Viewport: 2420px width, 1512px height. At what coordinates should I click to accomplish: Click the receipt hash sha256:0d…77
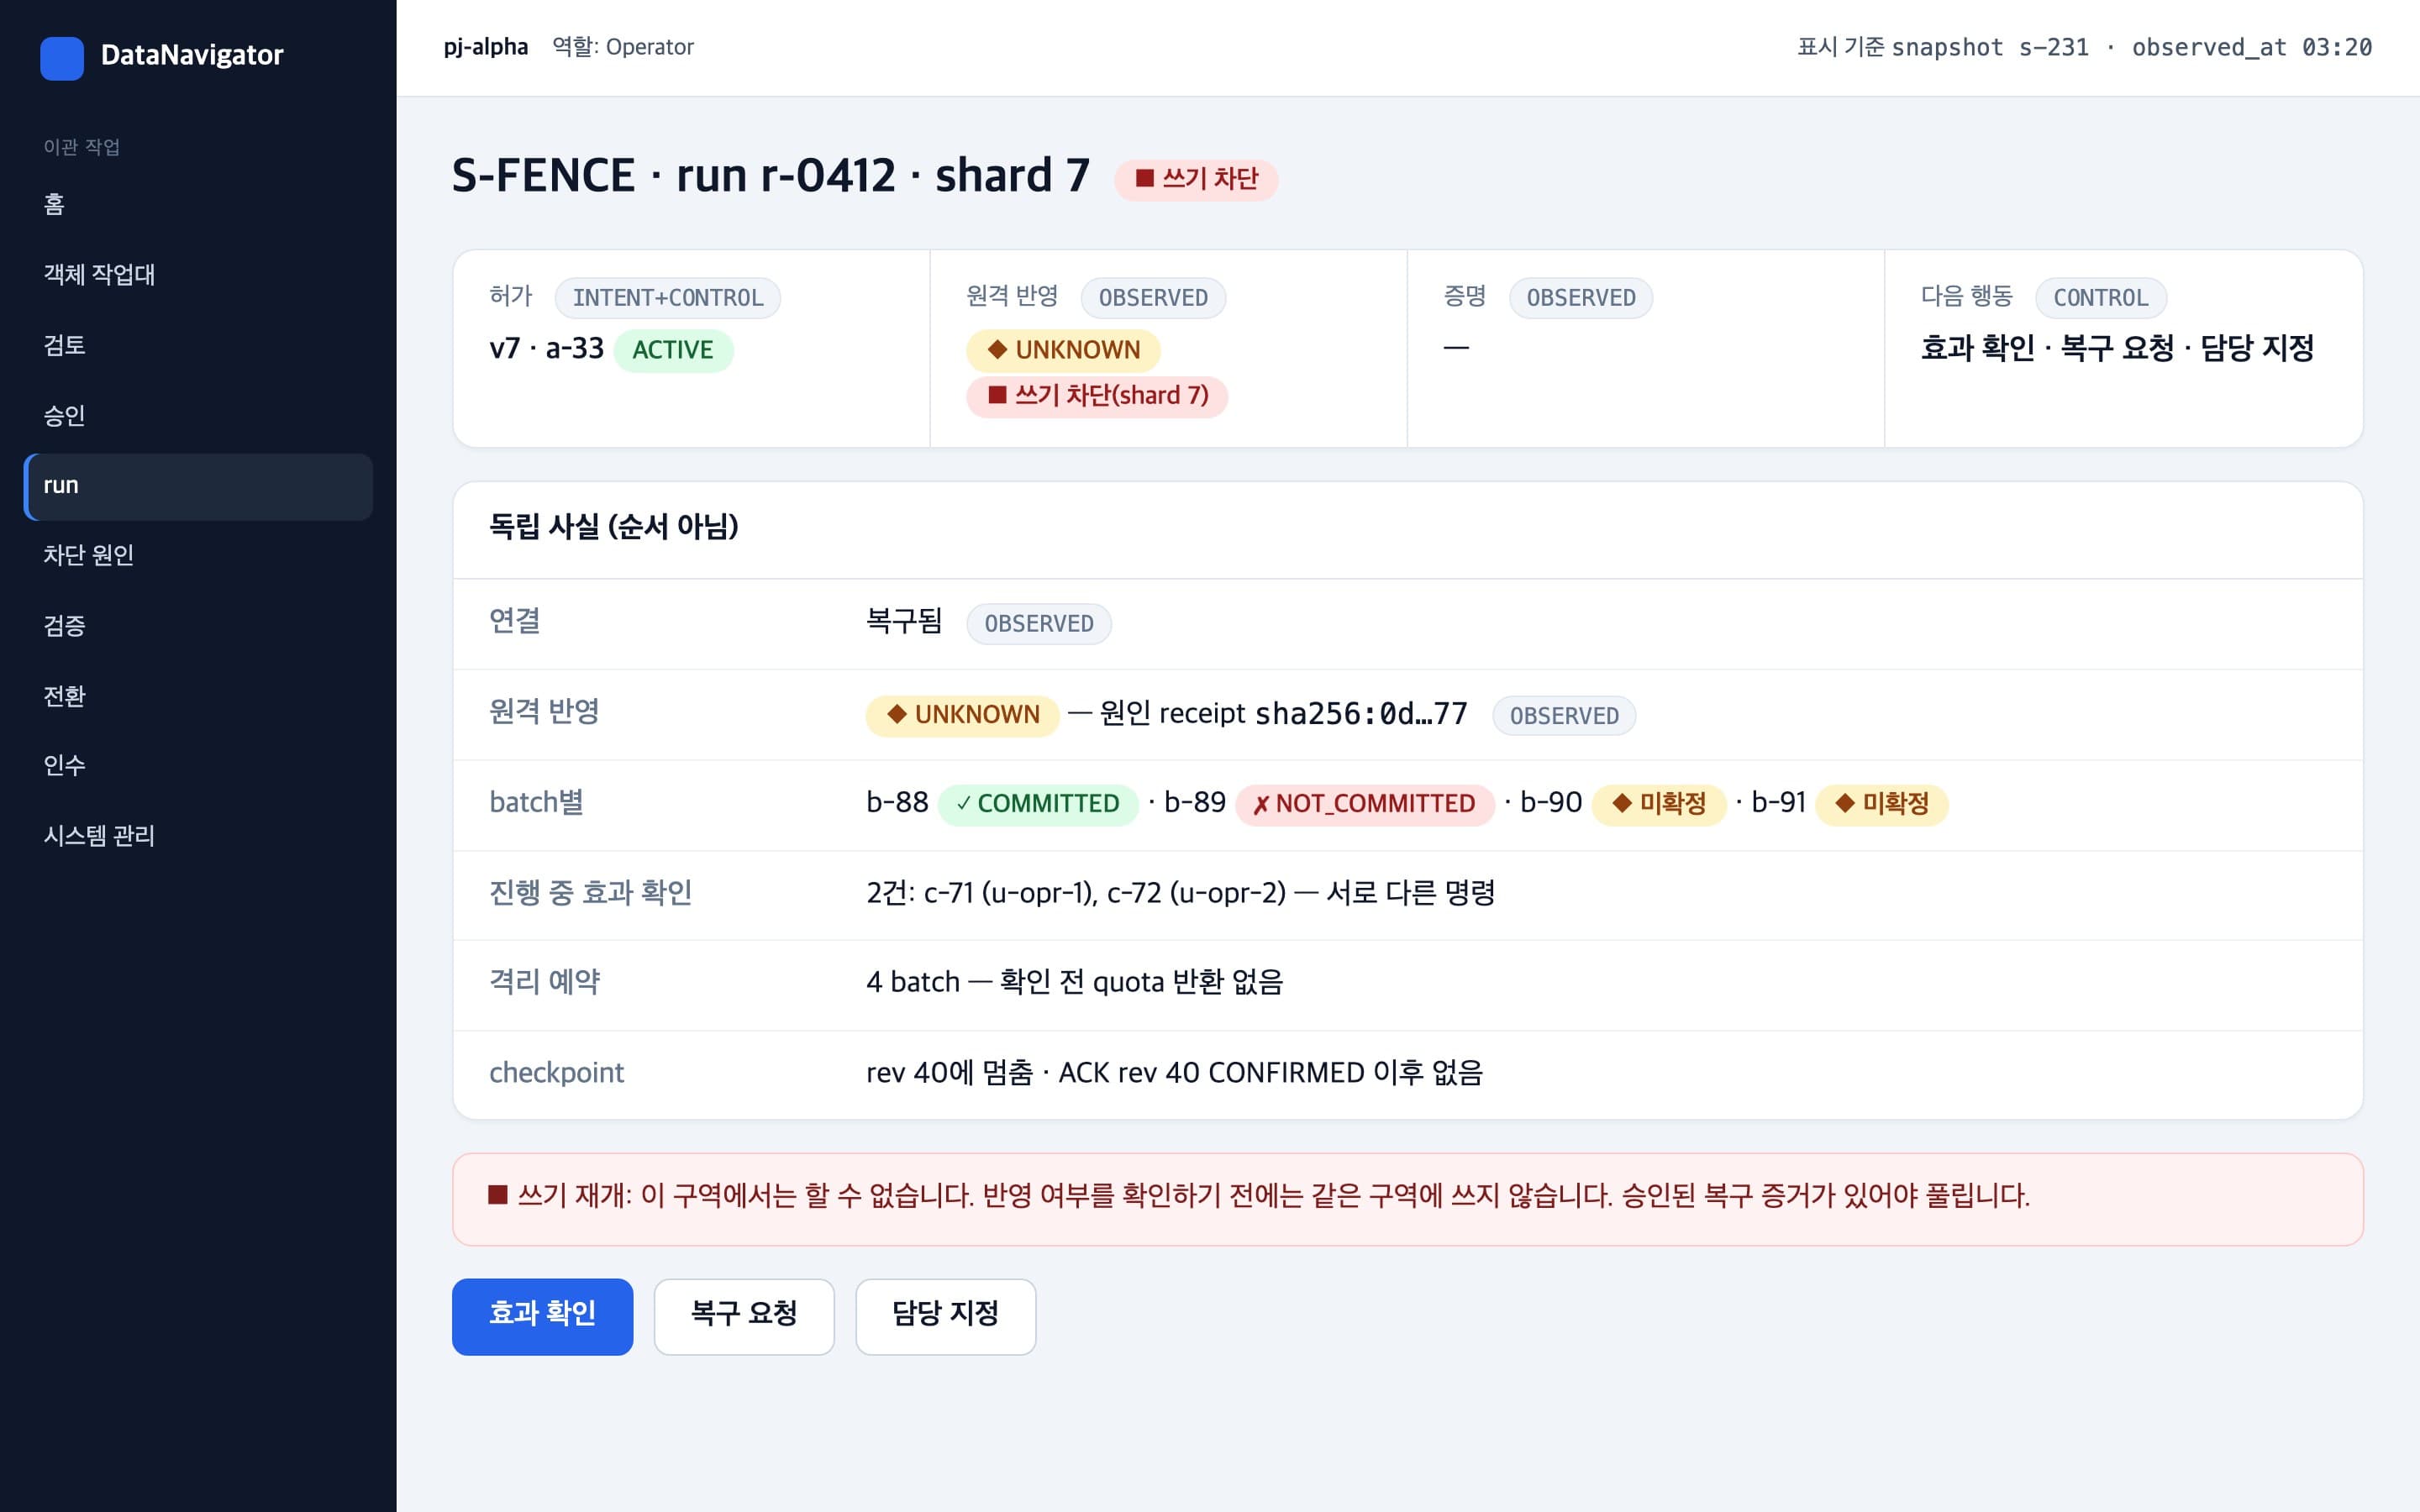[1361, 714]
